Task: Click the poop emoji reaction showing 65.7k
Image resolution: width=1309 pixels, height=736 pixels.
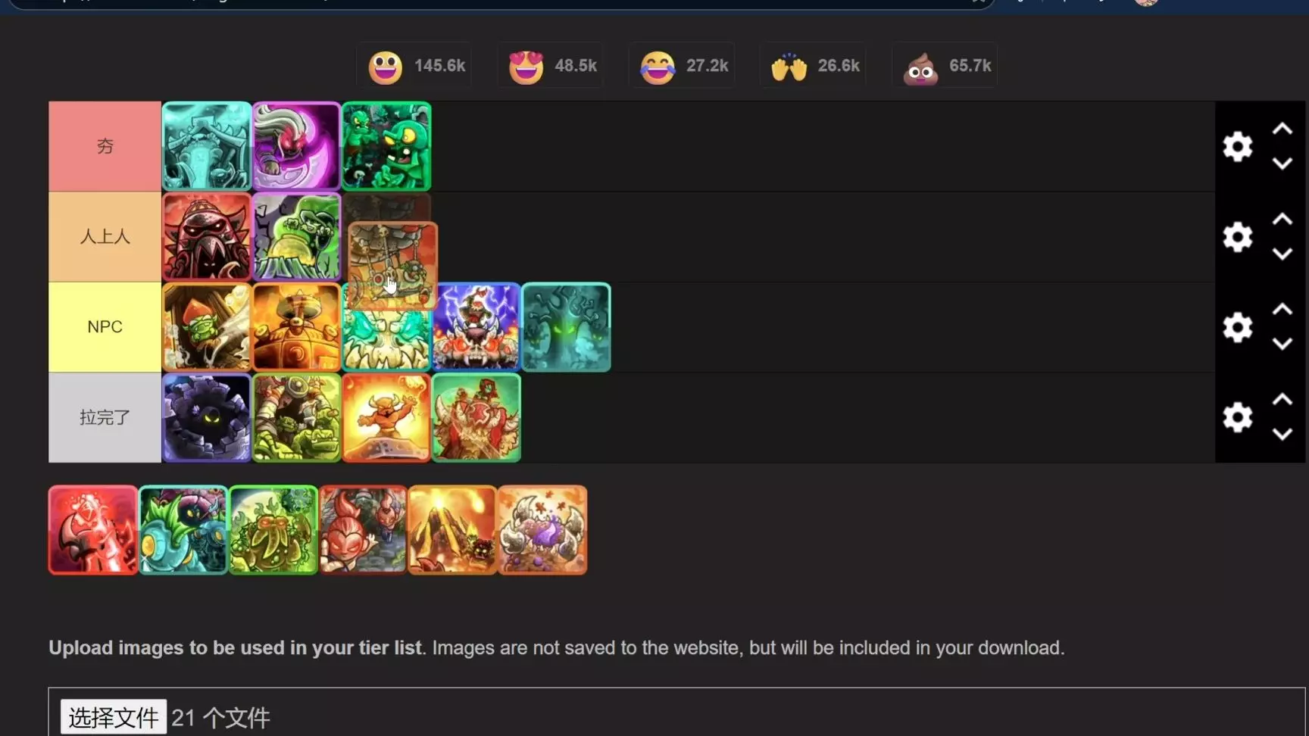Action: [945, 66]
